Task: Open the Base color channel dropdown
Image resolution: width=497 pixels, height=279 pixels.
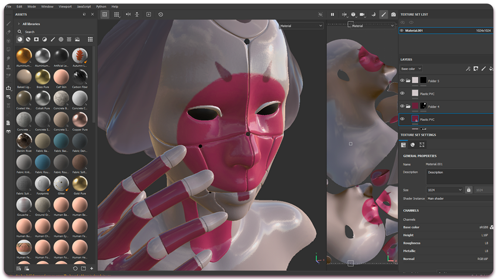Action: [411, 69]
